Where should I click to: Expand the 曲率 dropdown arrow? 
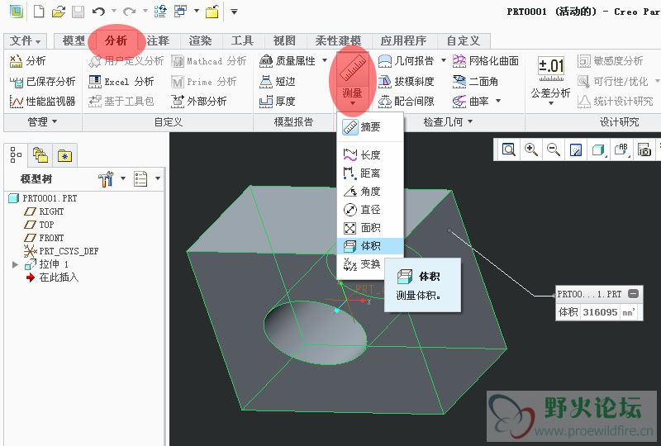point(498,101)
